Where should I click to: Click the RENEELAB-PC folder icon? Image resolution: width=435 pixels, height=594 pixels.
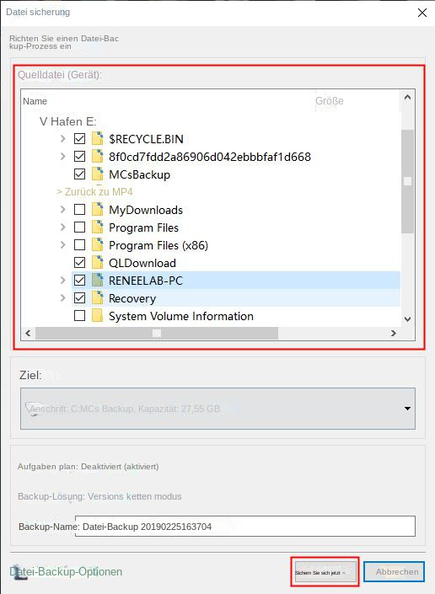[98, 281]
